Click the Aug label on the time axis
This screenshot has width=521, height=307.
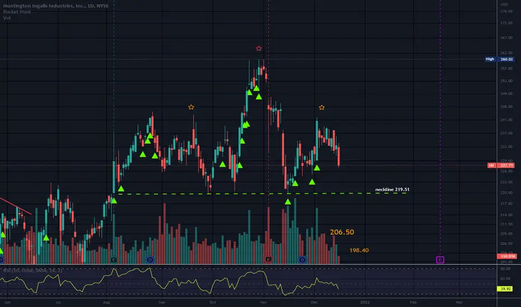coord(106,303)
